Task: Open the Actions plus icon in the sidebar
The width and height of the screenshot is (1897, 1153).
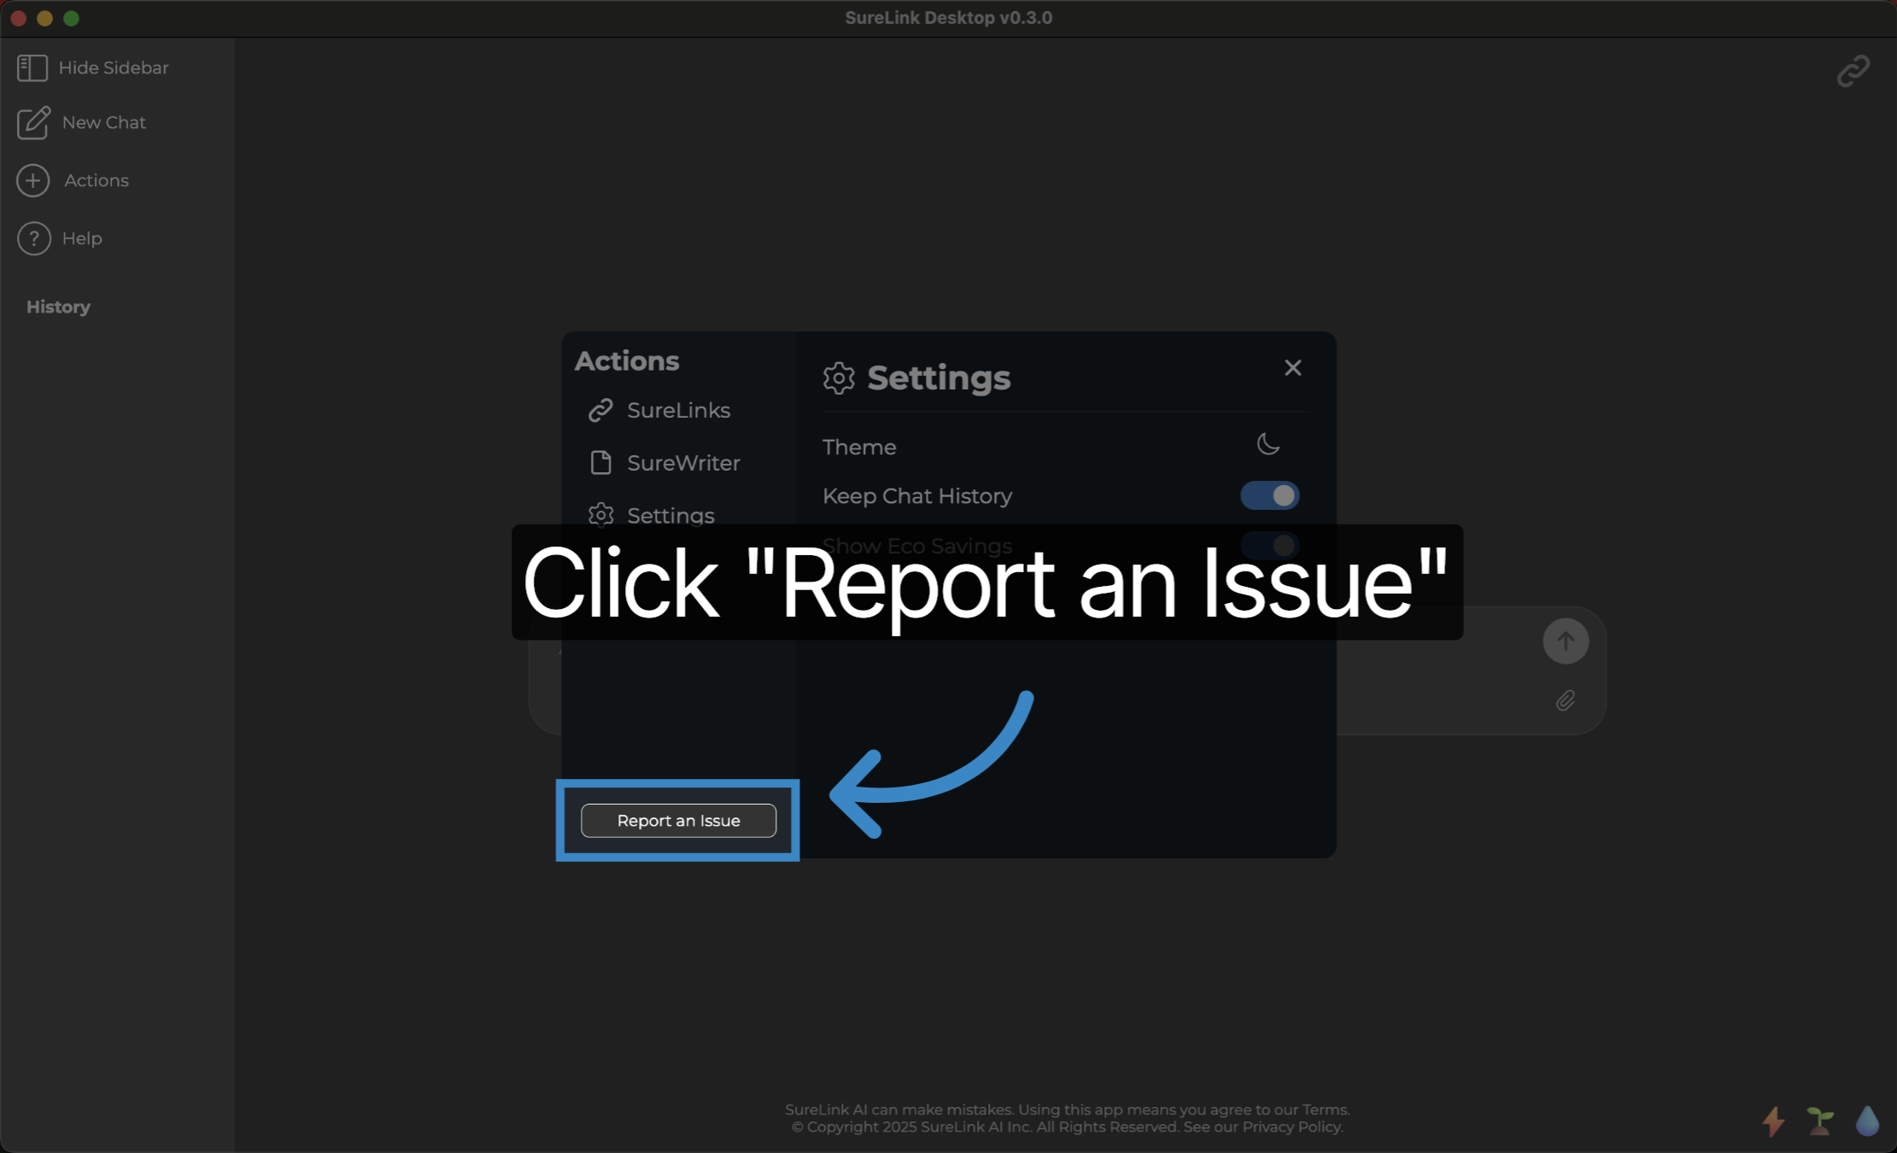Action: click(33, 181)
